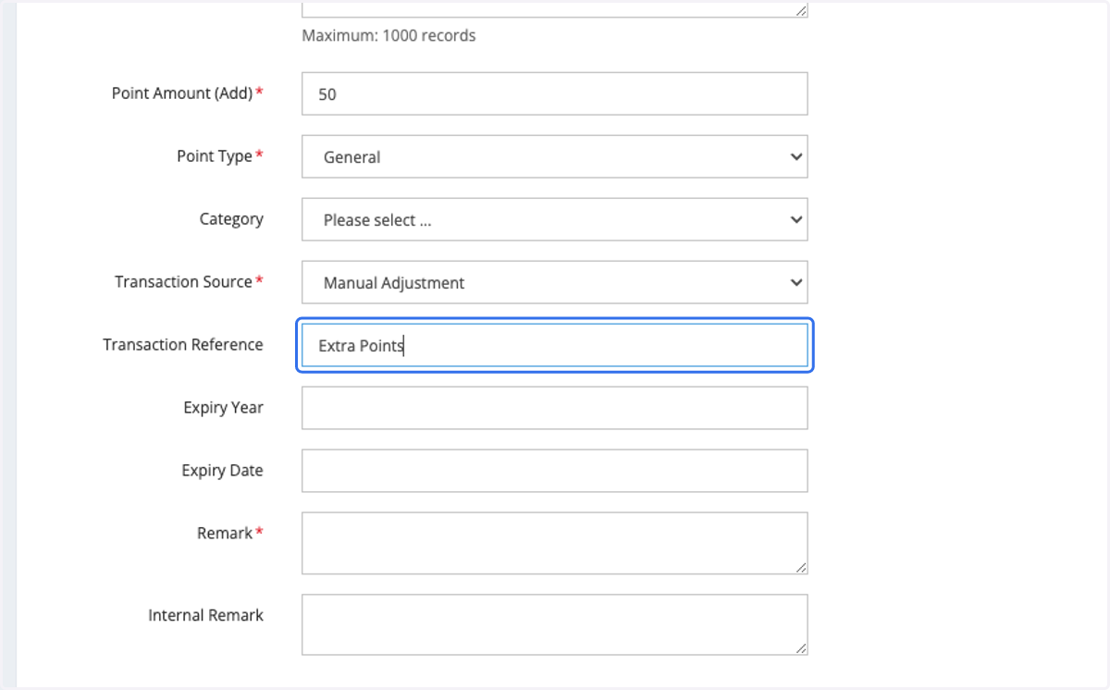This screenshot has width=1110, height=690.
Task: Click the Remark textarea resize handle
Action: tap(800, 567)
